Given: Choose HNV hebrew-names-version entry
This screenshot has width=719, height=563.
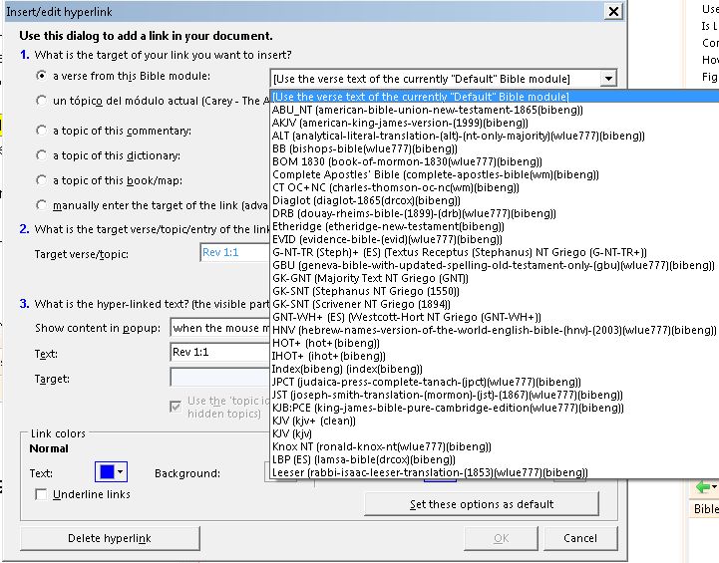Looking at the screenshot, I should 496,330.
